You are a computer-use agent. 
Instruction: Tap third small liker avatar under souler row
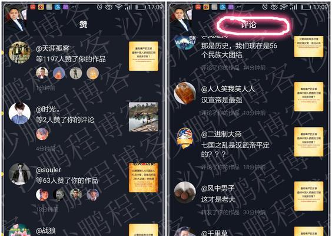point(76,195)
